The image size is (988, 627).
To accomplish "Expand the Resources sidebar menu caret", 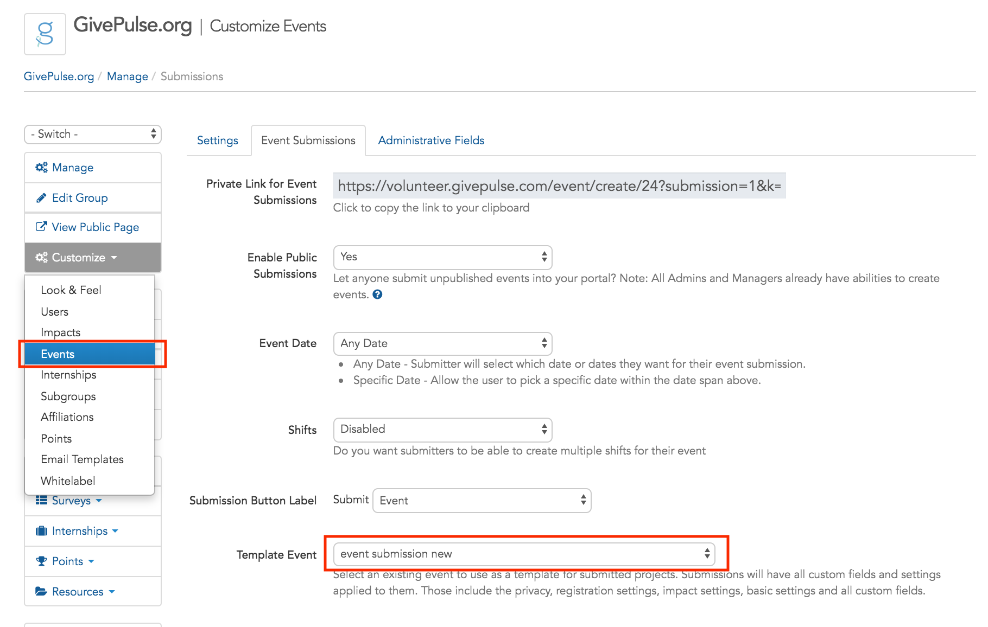I will [112, 592].
